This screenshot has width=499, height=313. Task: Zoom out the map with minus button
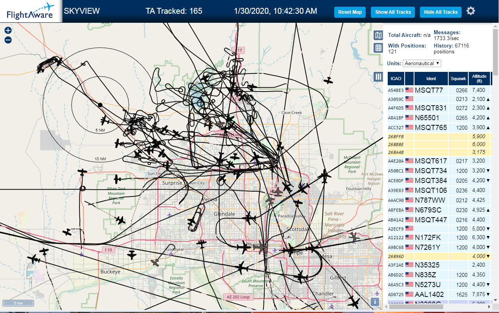[8, 40]
